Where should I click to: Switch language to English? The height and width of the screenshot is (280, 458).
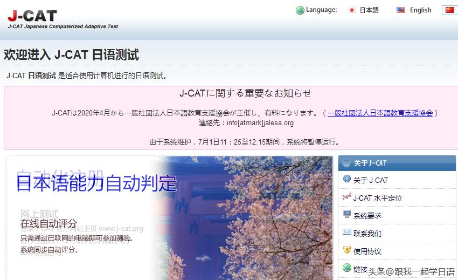click(x=421, y=10)
